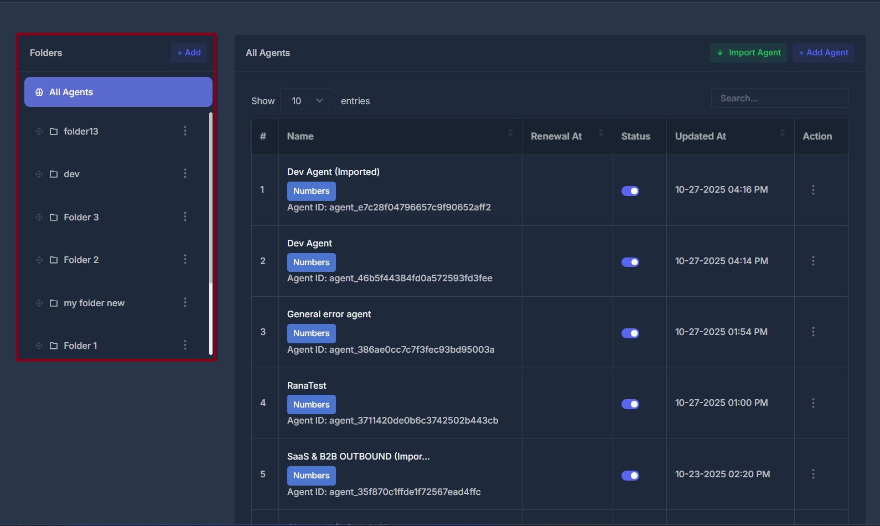Click the SaaS & B2B OUTBOUND agent name
The height and width of the screenshot is (526, 880).
click(358, 456)
